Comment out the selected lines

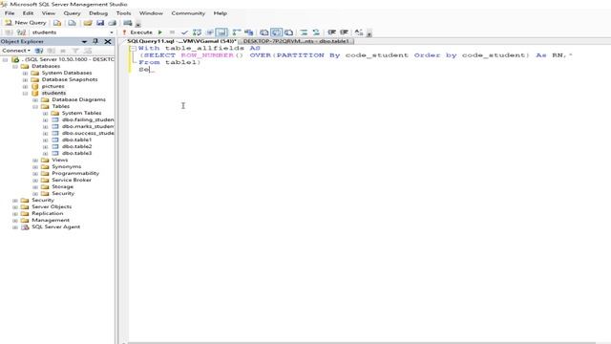pyautogui.click(x=304, y=32)
